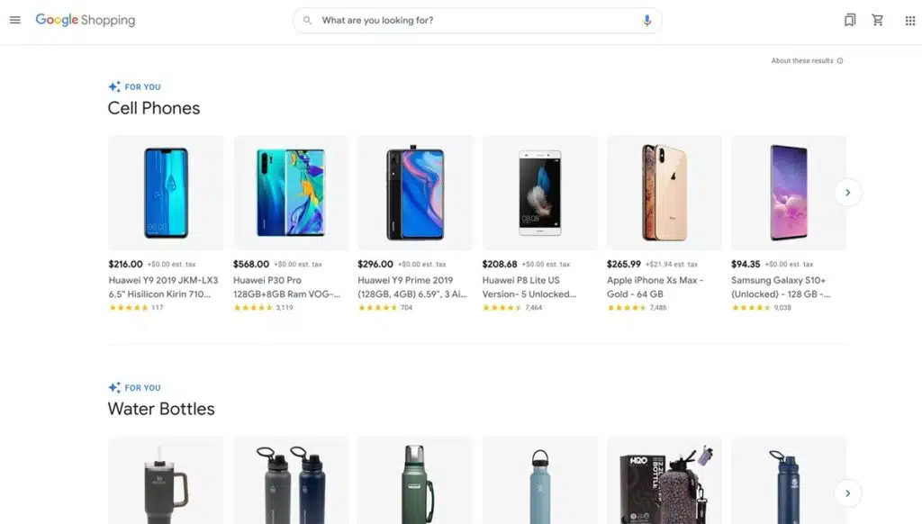Click the search magnifier icon
Viewport: 922px width, 524px height.
[x=307, y=20]
